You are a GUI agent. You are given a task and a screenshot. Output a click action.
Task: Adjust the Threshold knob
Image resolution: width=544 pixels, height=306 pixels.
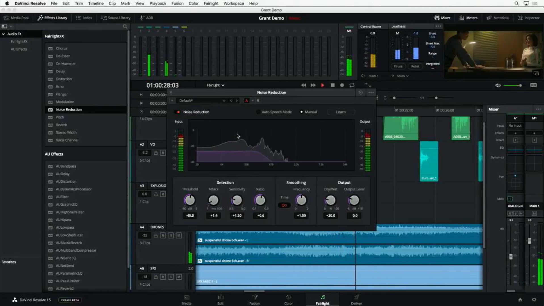tap(190, 200)
